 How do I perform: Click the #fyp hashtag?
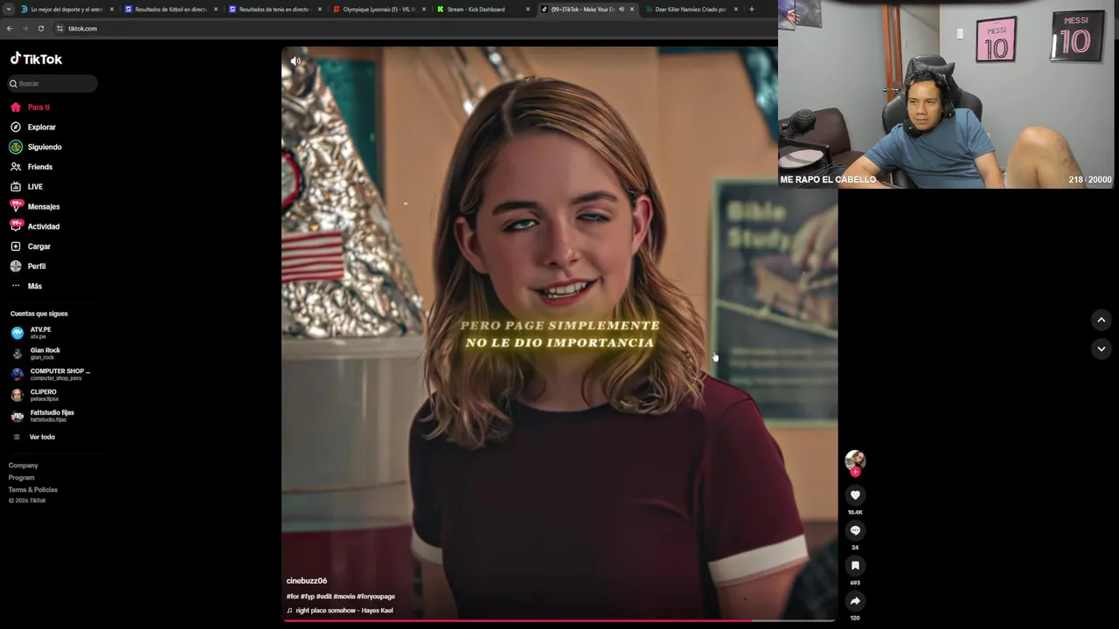point(308,597)
